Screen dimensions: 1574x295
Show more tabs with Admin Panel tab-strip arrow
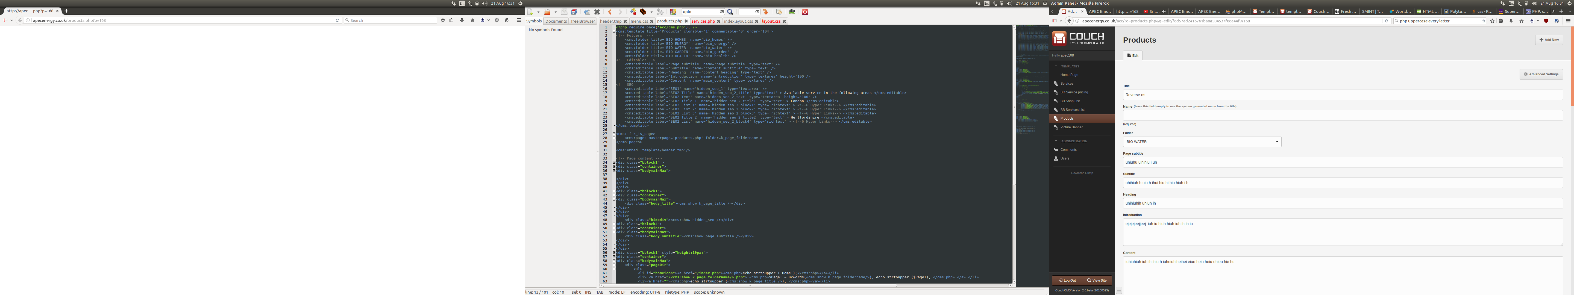(x=1553, y=11)
